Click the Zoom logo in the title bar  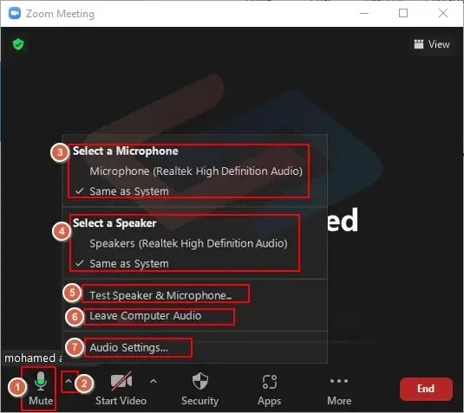[15, 13]
